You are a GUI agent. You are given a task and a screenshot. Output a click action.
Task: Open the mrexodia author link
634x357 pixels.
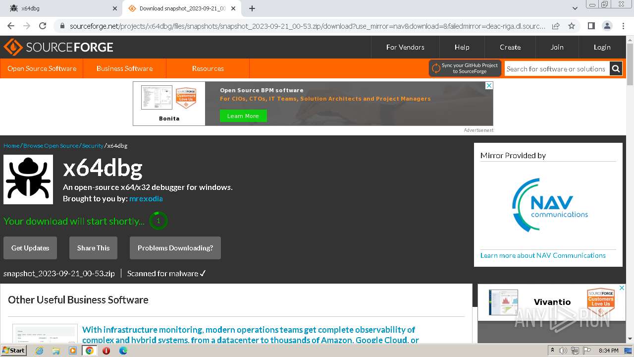tap(146, 198)
